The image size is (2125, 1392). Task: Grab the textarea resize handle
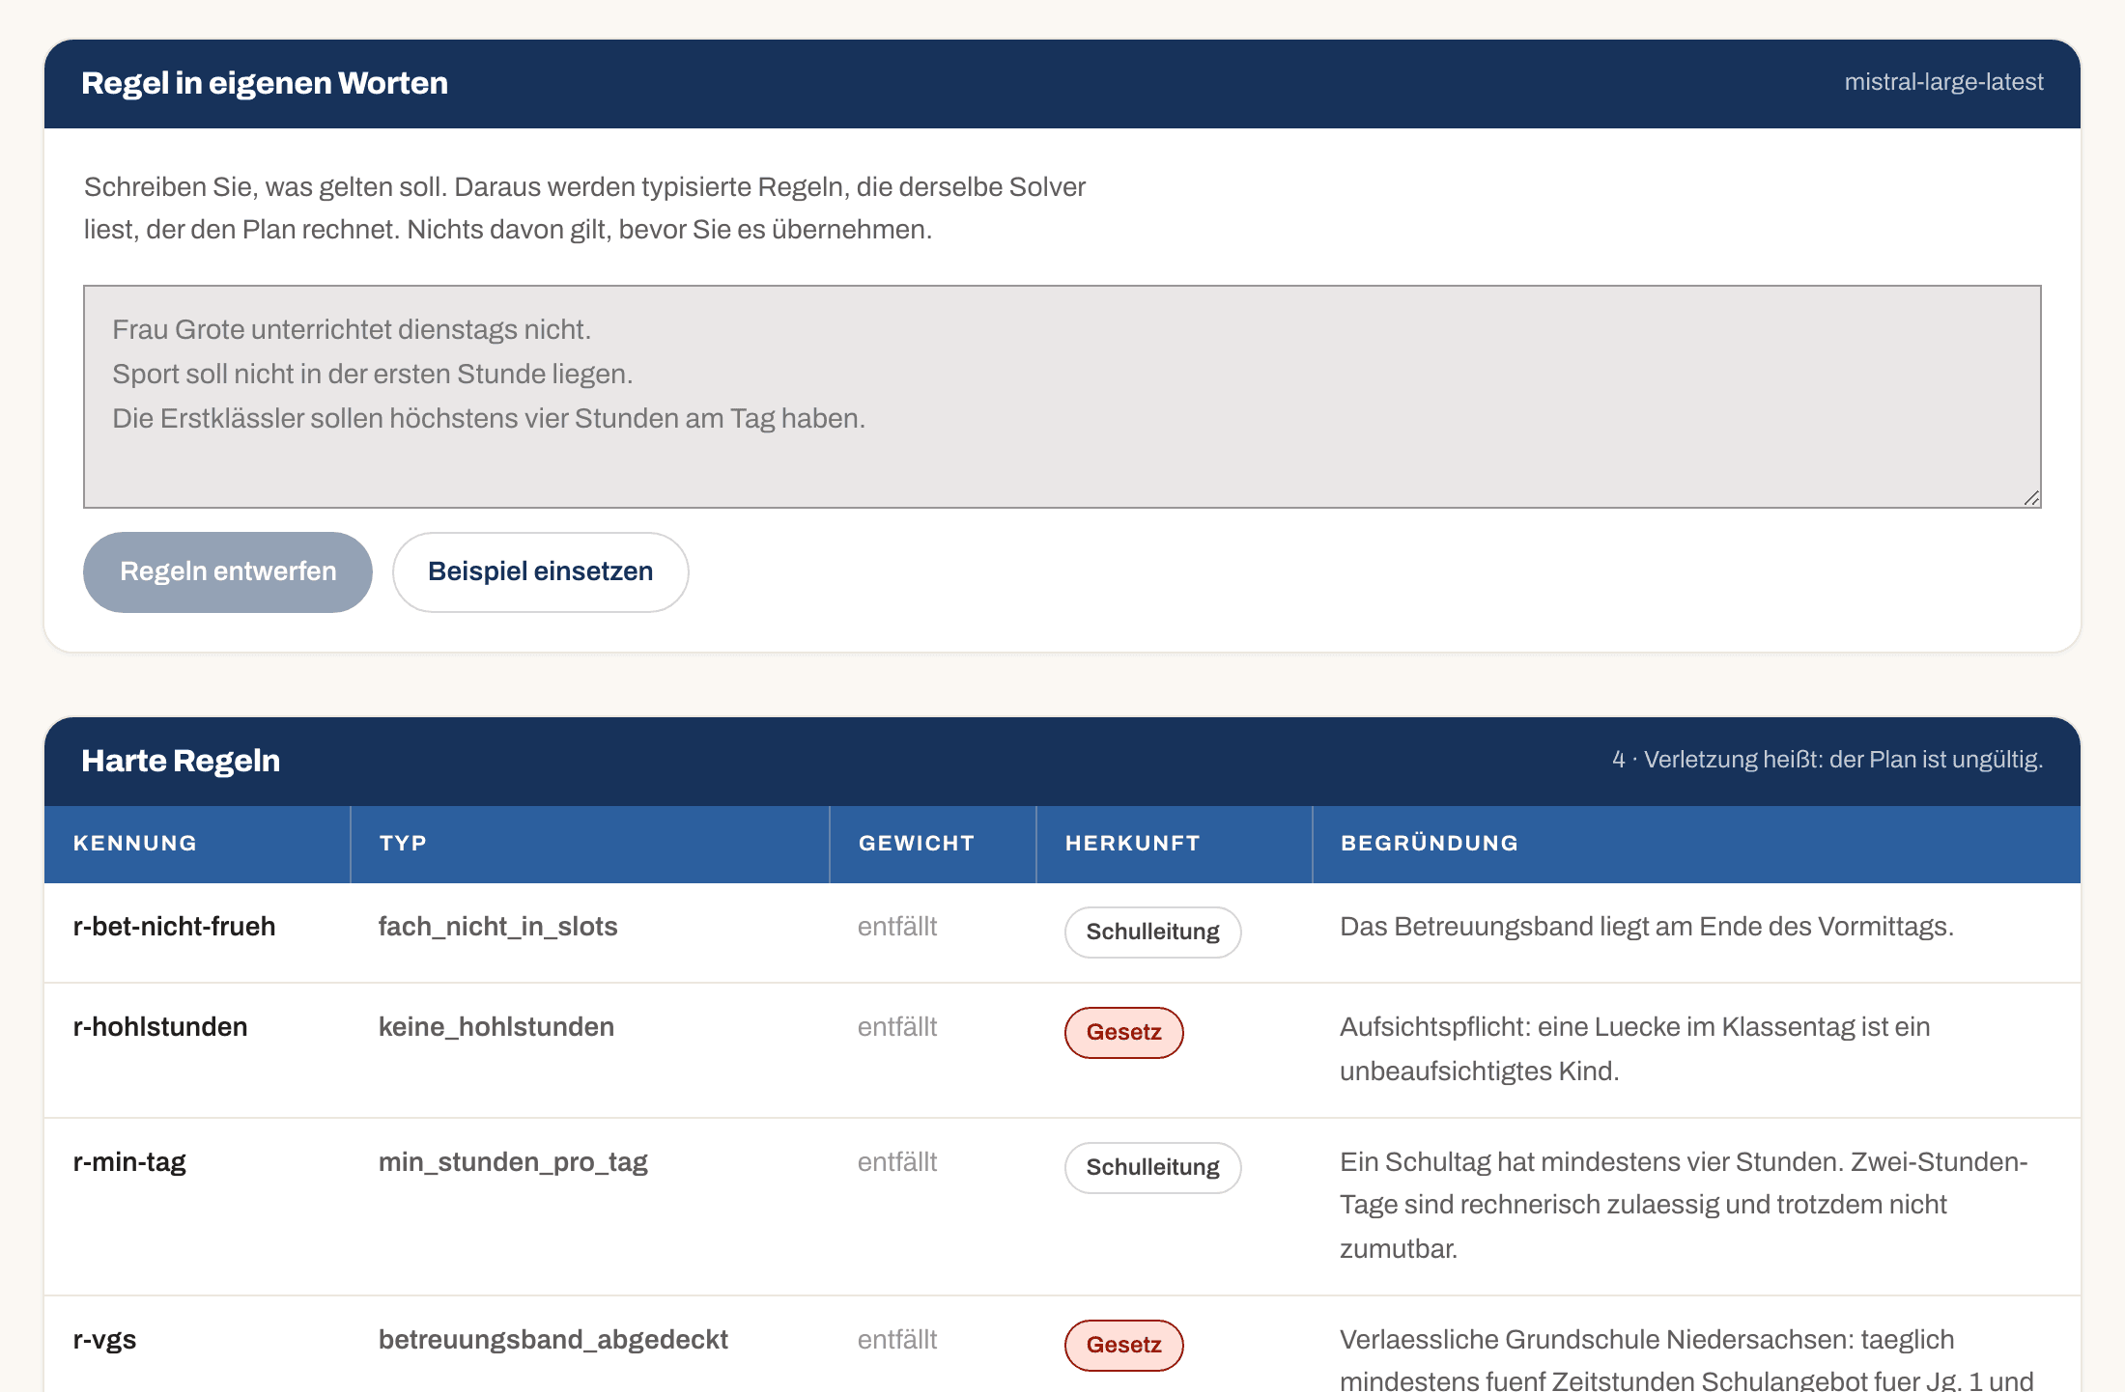point(2031,498)
